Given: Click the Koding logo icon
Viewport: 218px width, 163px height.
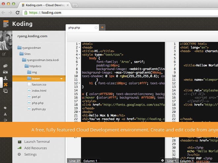Looking at the screenshot, I should pyautogui.click(x=6, y=24).
